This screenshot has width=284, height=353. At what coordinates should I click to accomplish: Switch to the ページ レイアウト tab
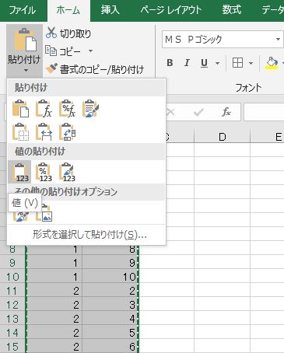click(x=171, y=10)
